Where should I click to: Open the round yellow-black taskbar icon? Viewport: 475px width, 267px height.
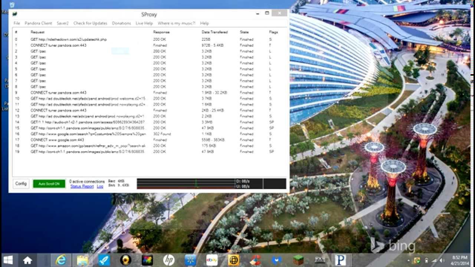(125, 260)
